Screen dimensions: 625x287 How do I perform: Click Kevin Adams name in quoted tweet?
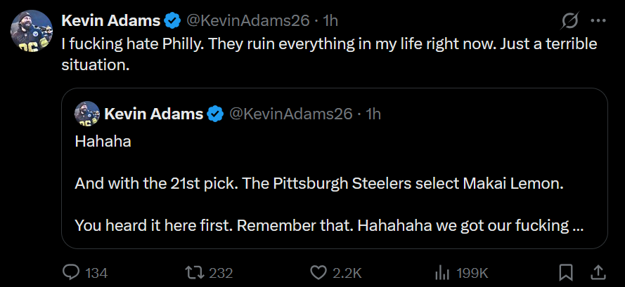154,114
